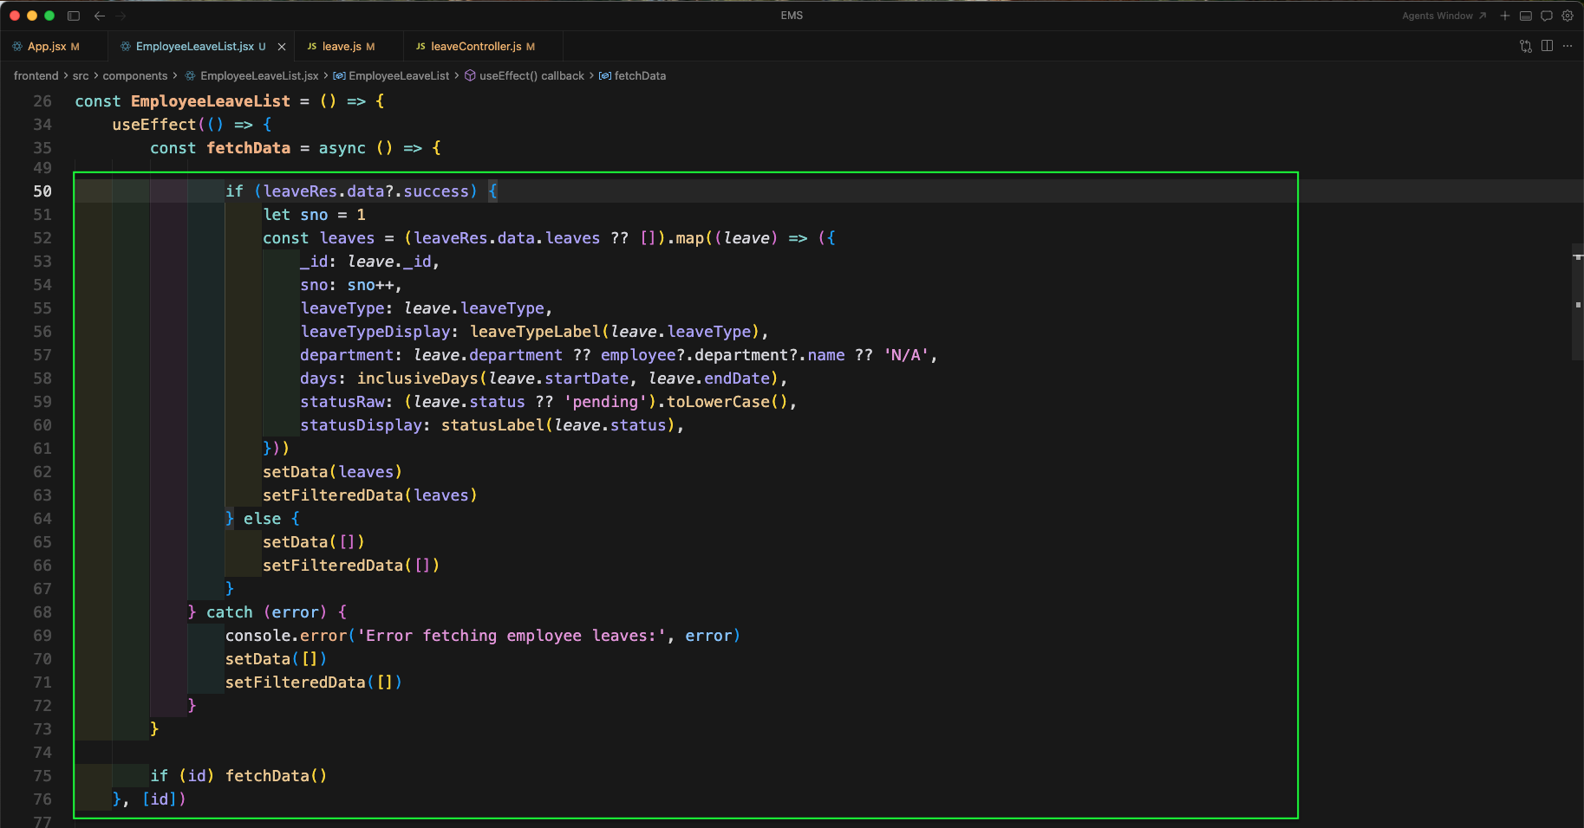Screen dimensions: 1584x828
Task: Click line number 64 in the gutter
Action: (x=42, y=519)
